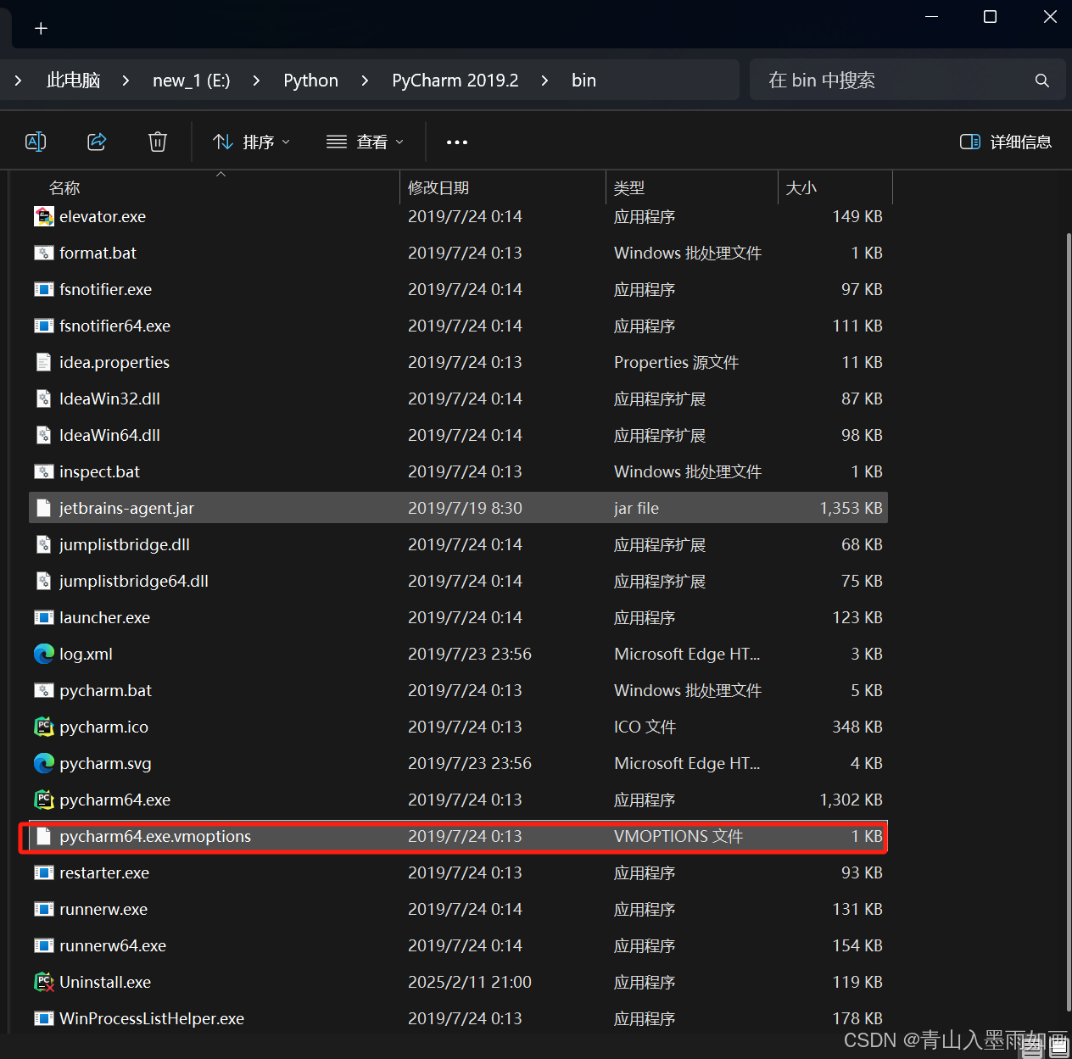Select the fsnotifier.exe file icon

[44, 289]
